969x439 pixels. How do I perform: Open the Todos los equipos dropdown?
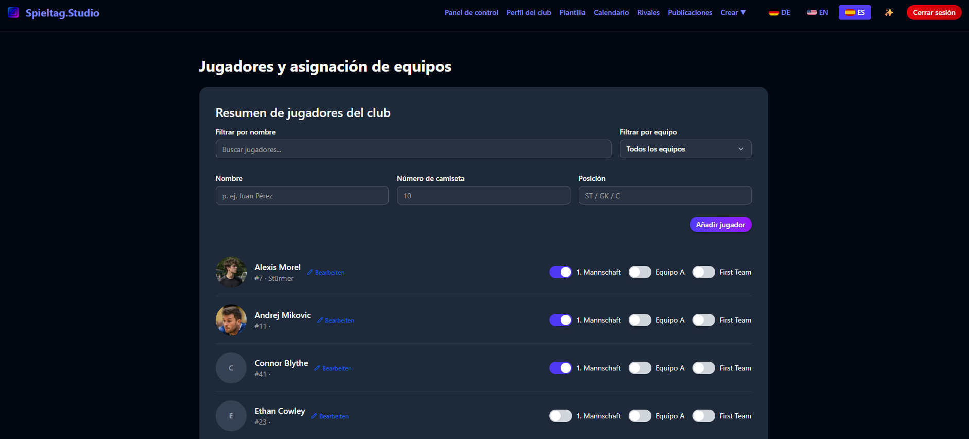[x=685, y=149]
